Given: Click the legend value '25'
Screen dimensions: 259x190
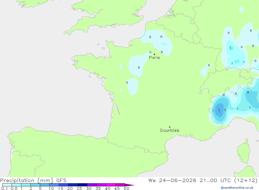Looking at the screenshot, I should click(x=79, y=188).
